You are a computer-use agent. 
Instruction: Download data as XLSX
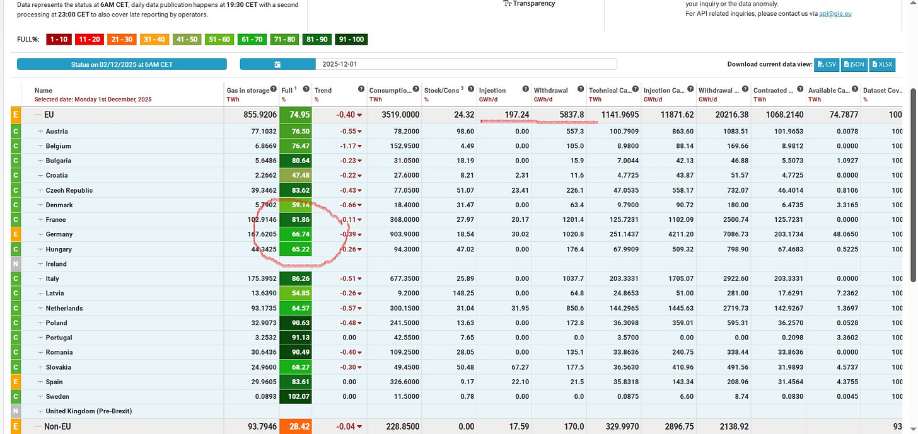tap(882, 64)
